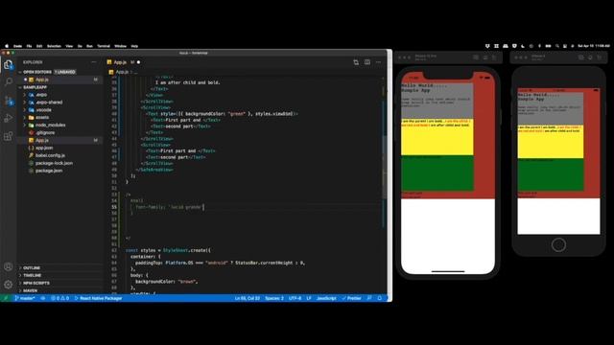Click the notifications bell in the status bar
This screenshot has height=345, width=614.
click(x=380, y=298)
